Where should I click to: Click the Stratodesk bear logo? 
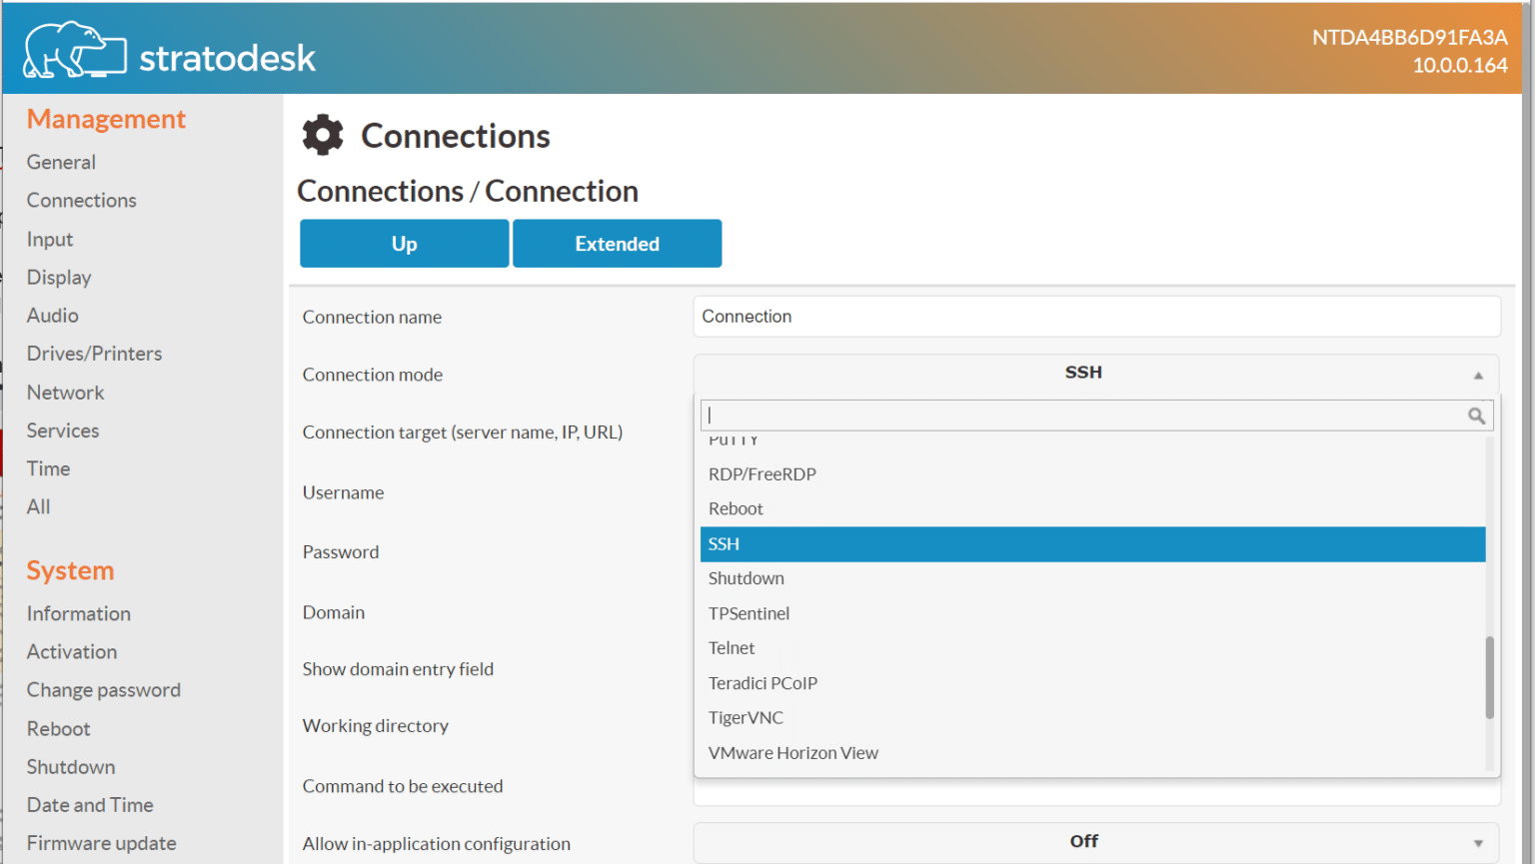75,49
